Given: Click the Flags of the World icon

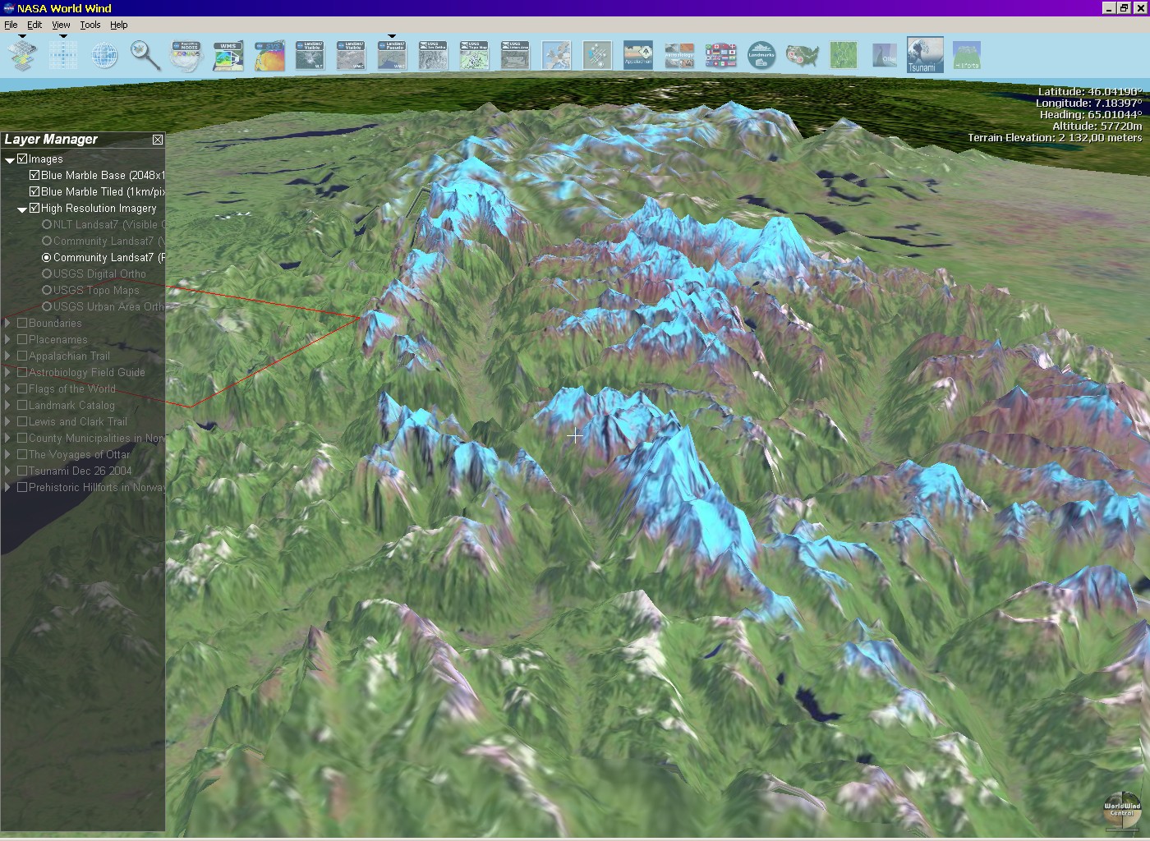Looking at the screenshot, I should pos(720,56).
